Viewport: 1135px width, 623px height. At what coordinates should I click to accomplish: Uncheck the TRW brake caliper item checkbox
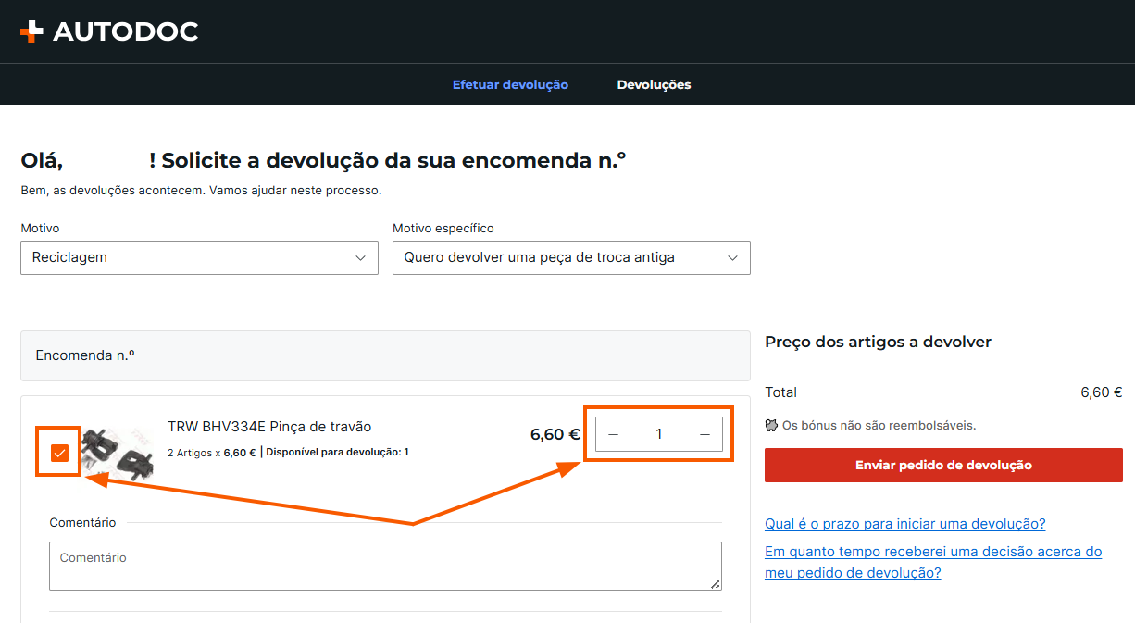(x=60, y=453)
